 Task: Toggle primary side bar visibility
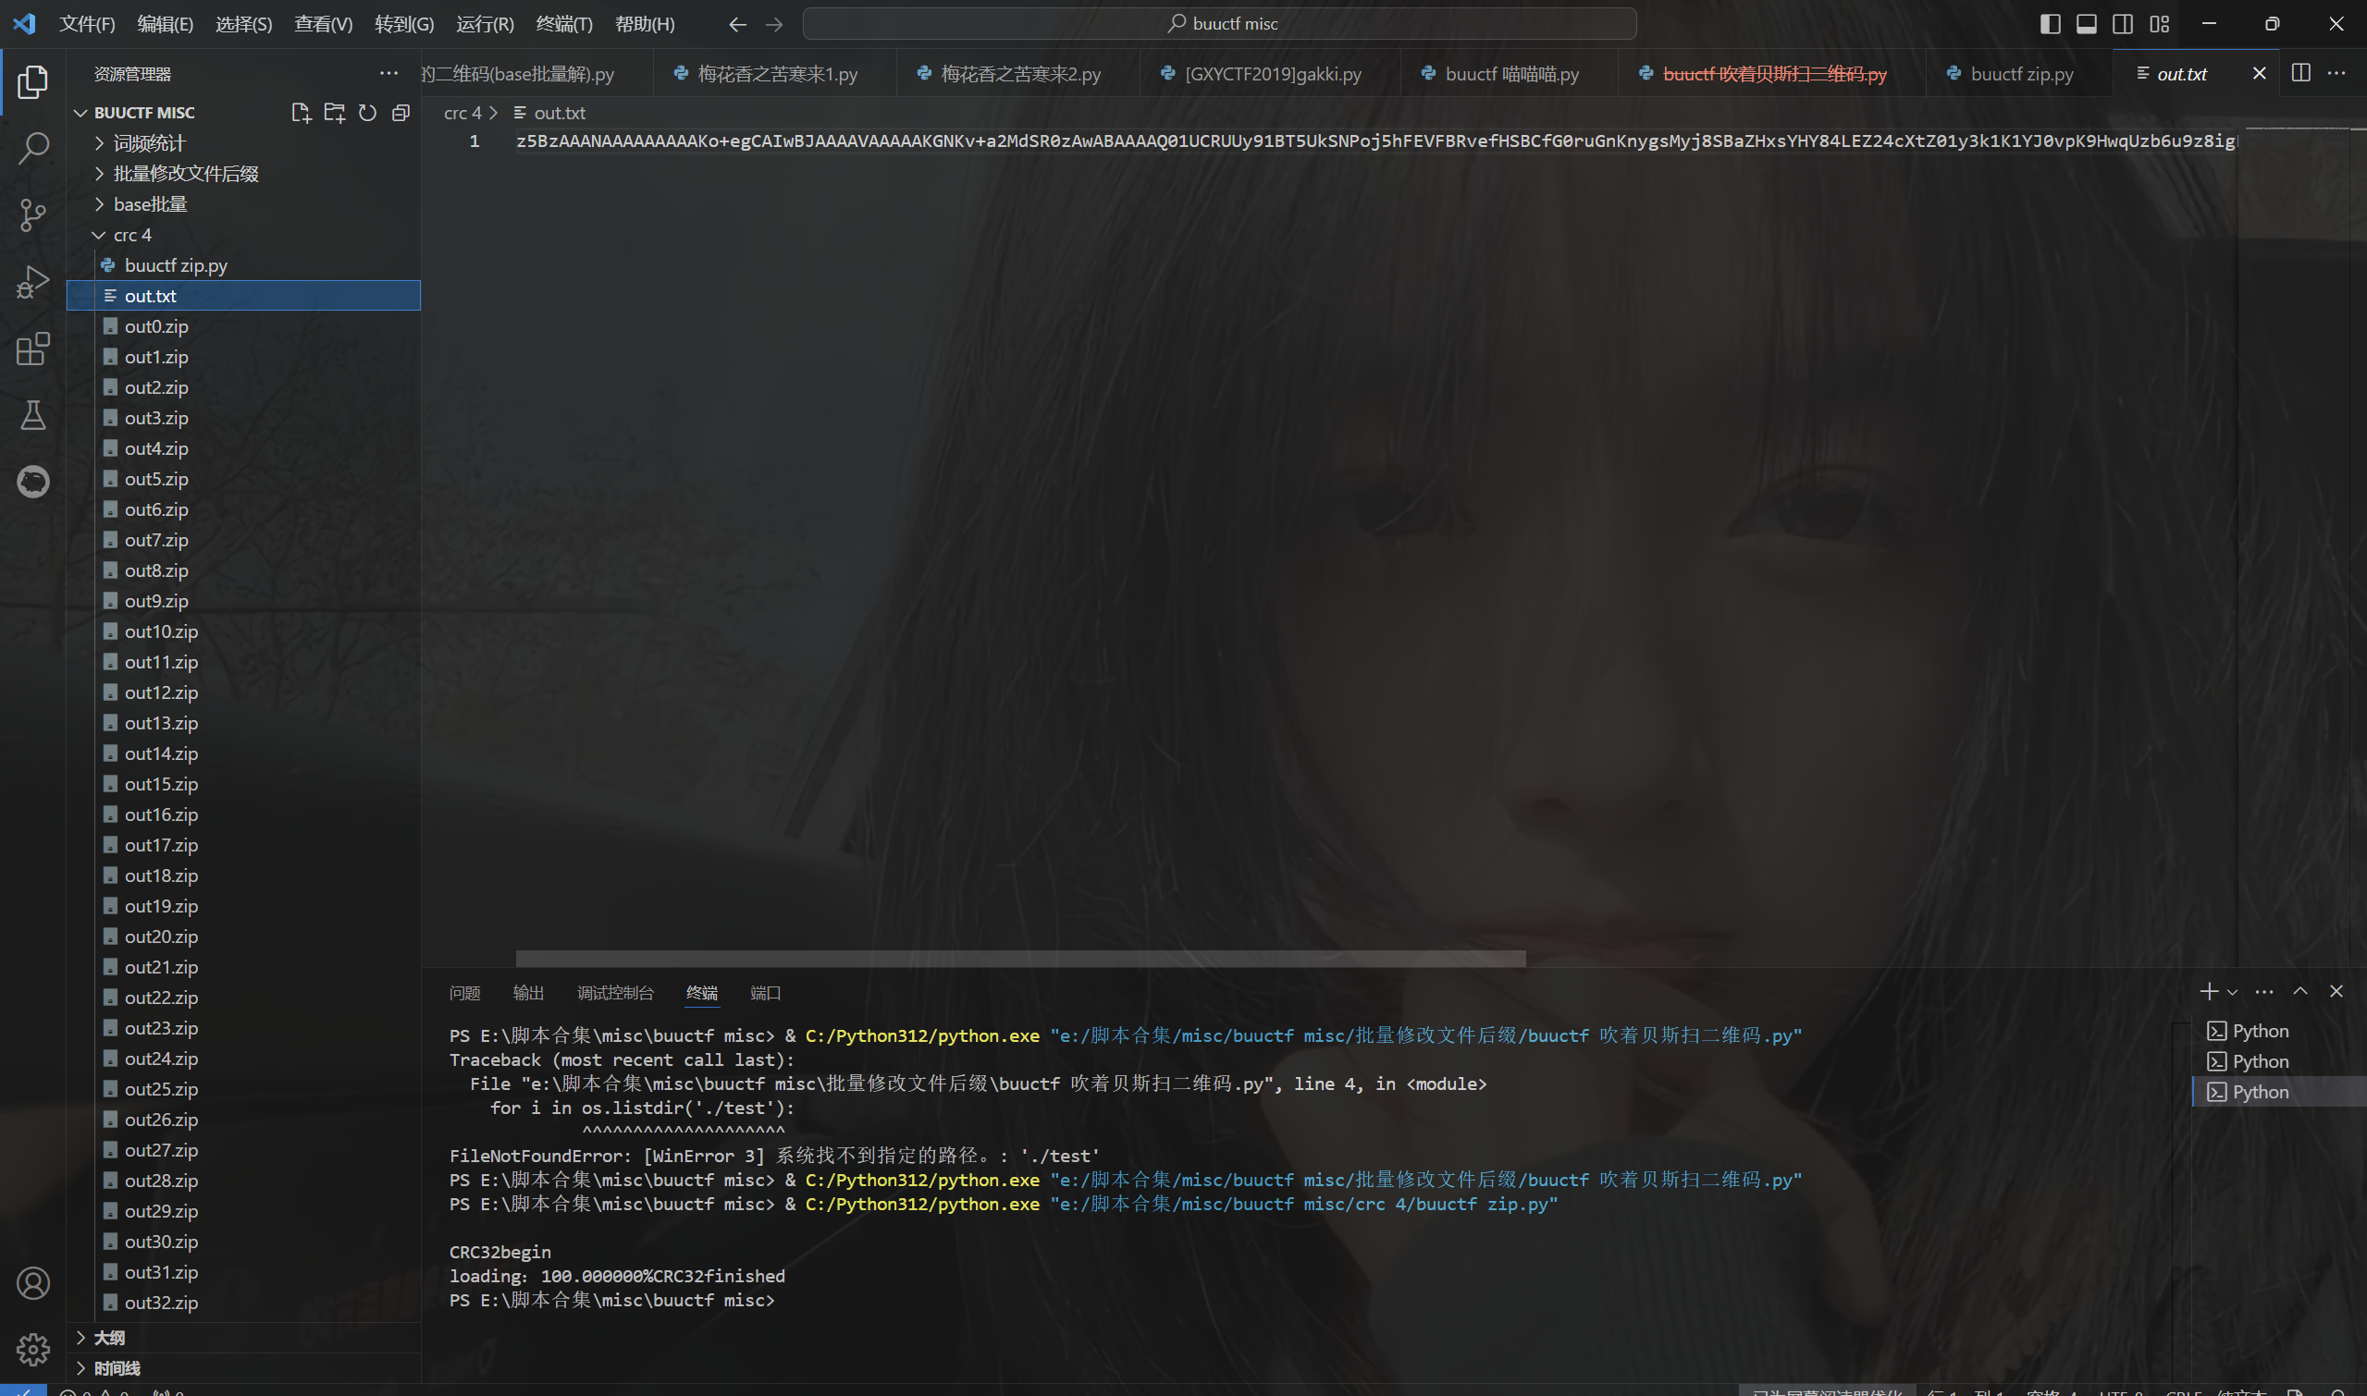2050,24
